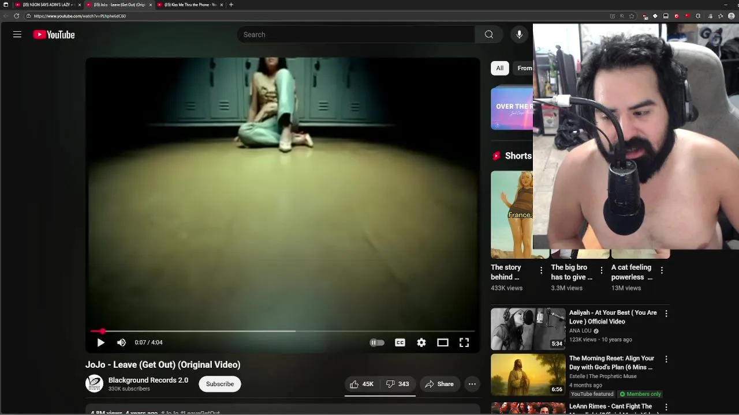The height and width of the screenshot is (415, 739).
Task: Select the From filter chip
Action: click(x=523, y=68)
